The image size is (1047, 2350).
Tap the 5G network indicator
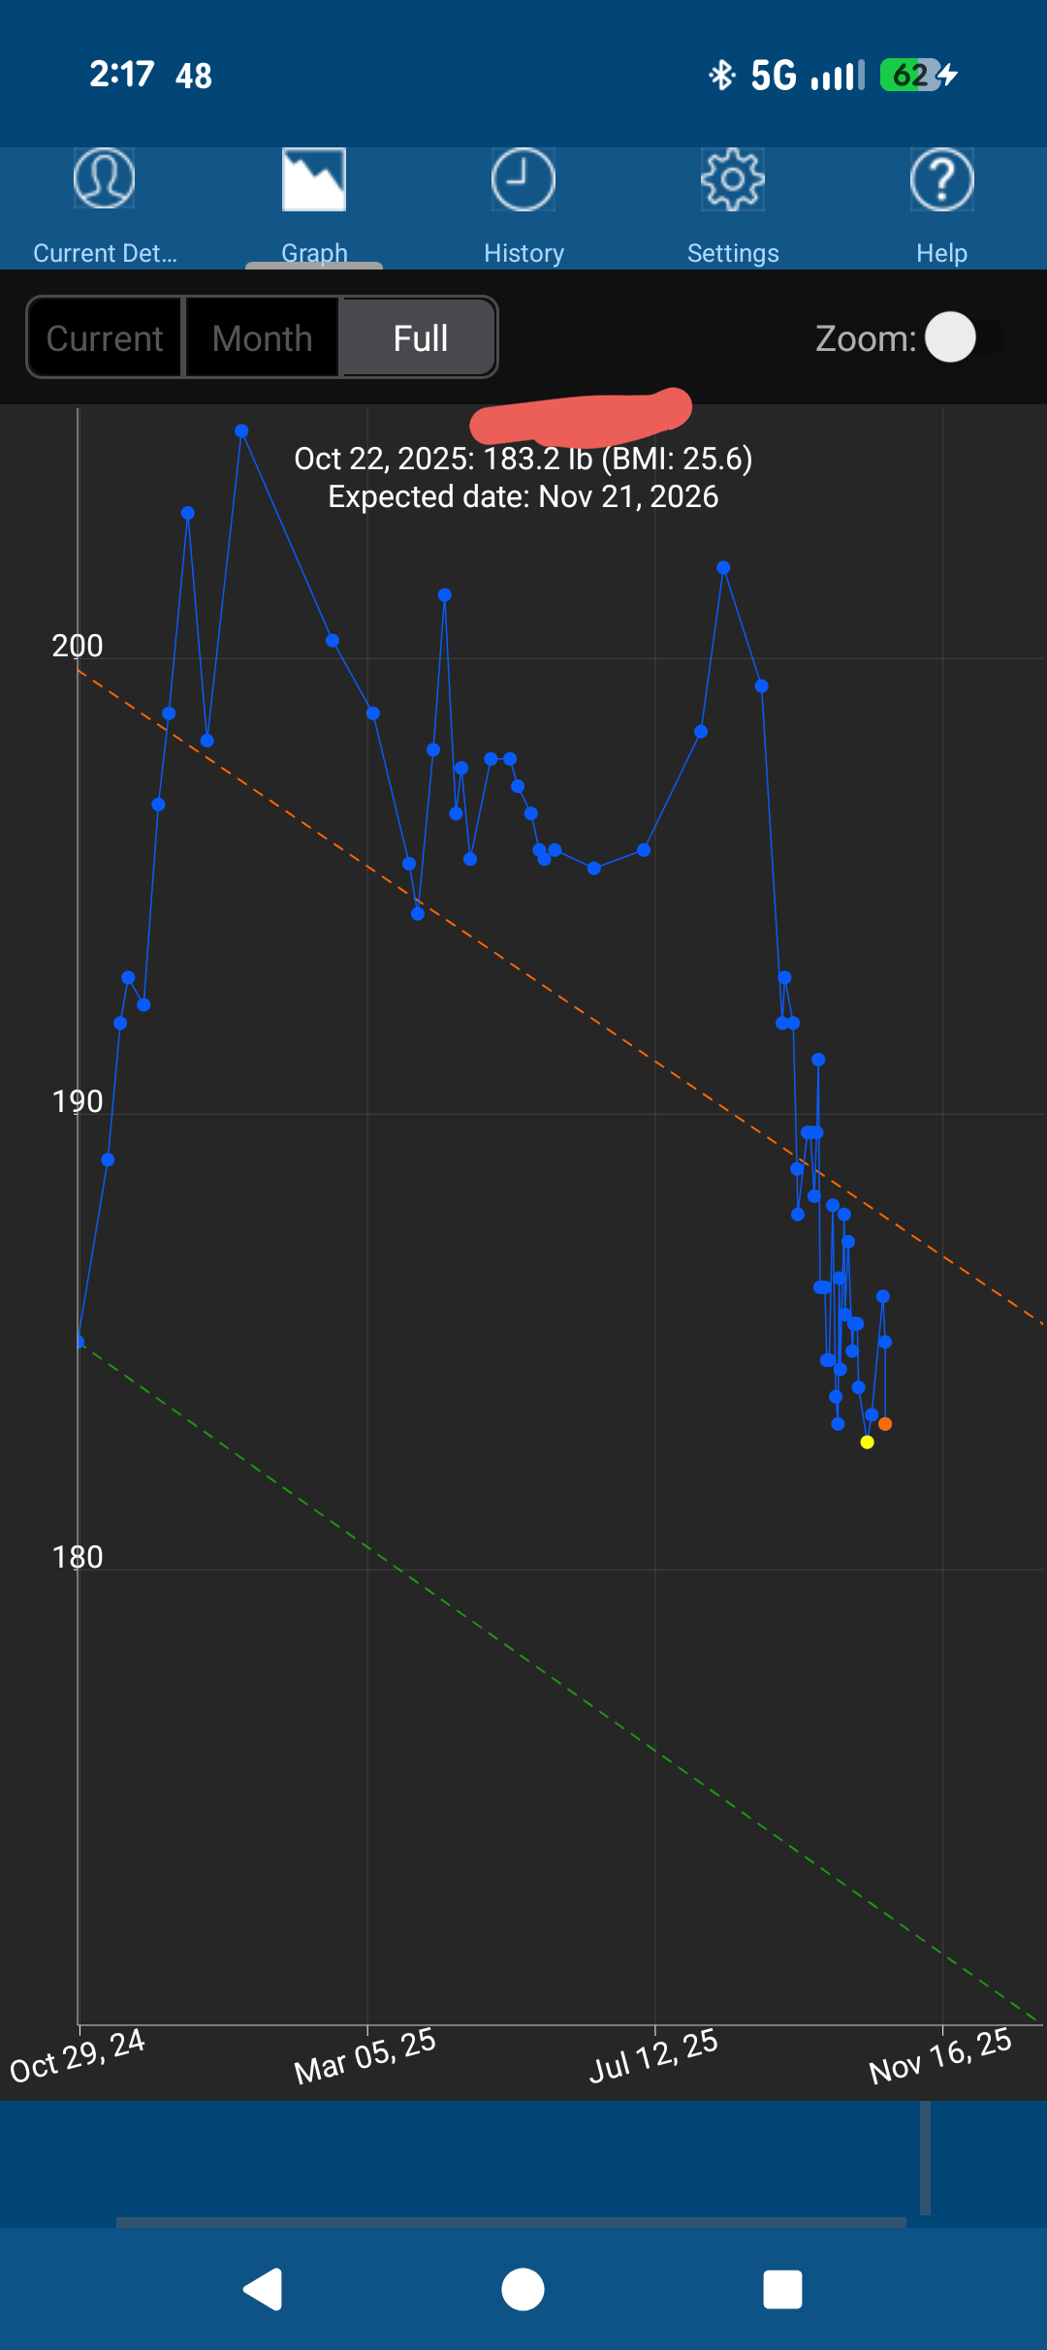click(774, 75)
